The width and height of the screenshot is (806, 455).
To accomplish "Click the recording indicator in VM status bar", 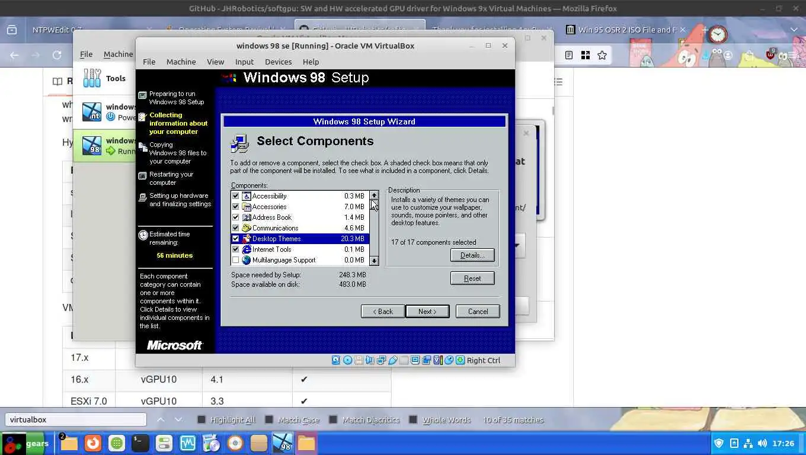I will point(426,360).
